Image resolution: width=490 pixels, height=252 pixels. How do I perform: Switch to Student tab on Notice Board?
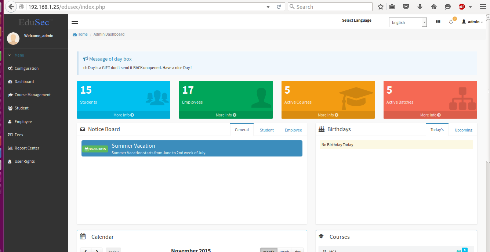pos(266,130)
